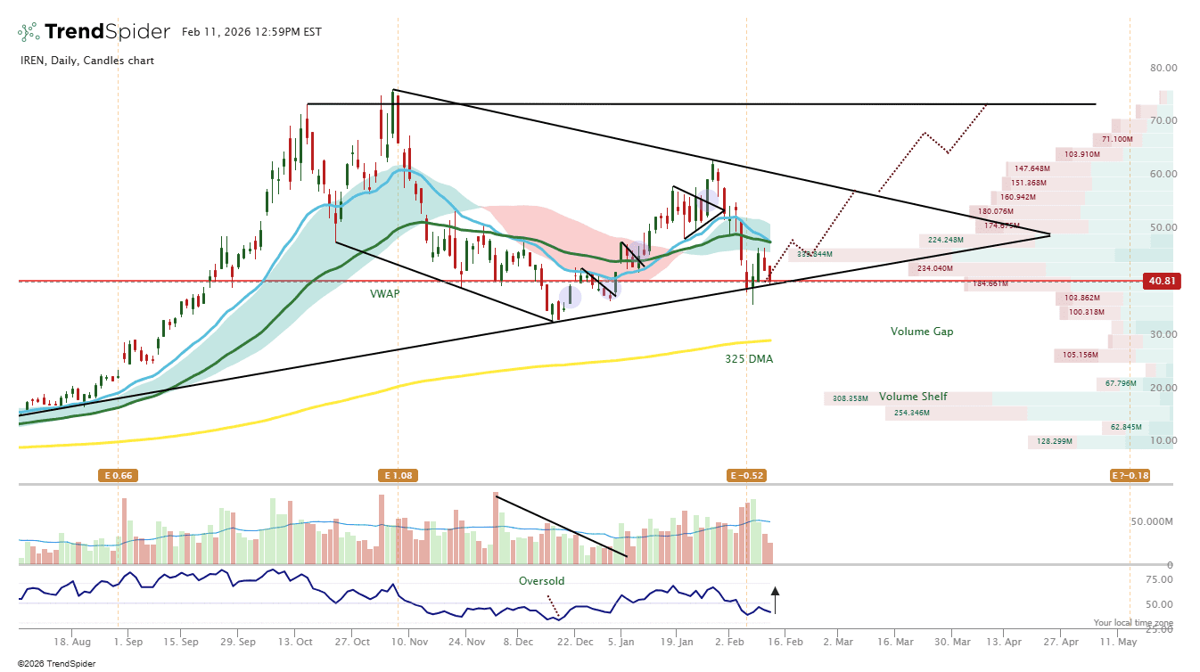Click the 71.100M volume profile label
The image size is (1200, 672).
point(1117,139)
